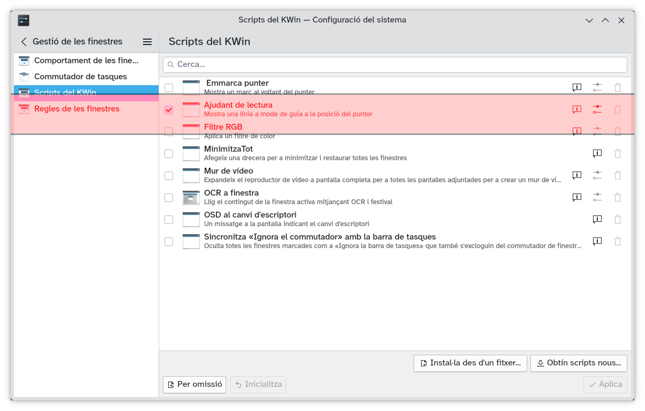This screenshot has width=645, height=411.
Task: Show info about Filtre RGB script
Action: pos(577,131)
